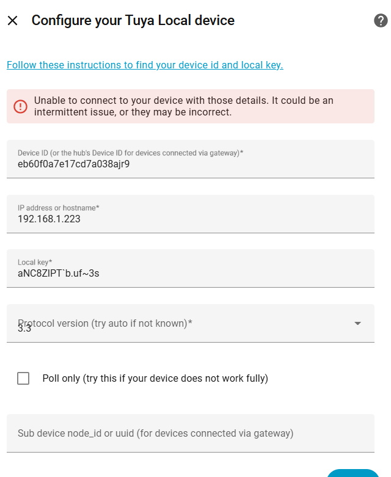Image resolution: width=391 pixels, height=477 pixels.
Task: Click the local key value text
Action: [x=58, y=274]
